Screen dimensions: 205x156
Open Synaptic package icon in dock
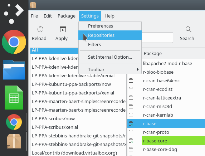tap(14, 141)
